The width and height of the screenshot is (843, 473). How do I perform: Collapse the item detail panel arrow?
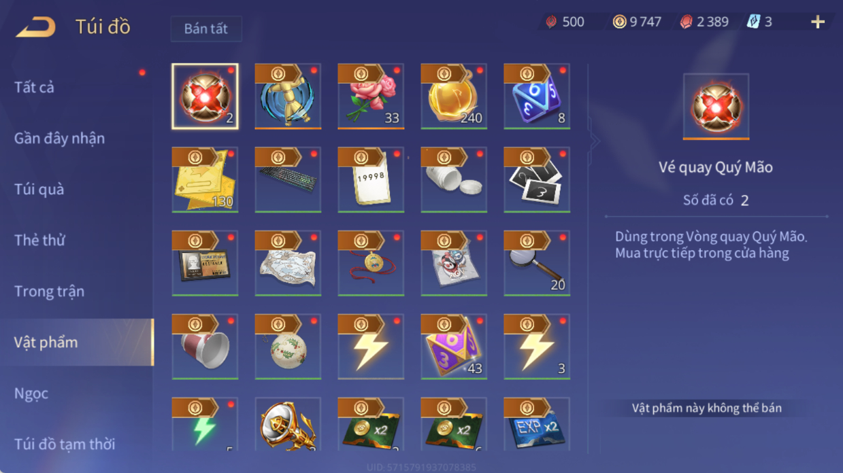595,141
